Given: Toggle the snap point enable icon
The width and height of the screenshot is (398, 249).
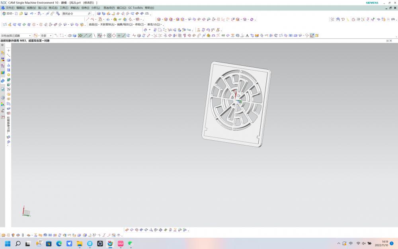Looking at the screenshot, I should [x=80, y=35].
